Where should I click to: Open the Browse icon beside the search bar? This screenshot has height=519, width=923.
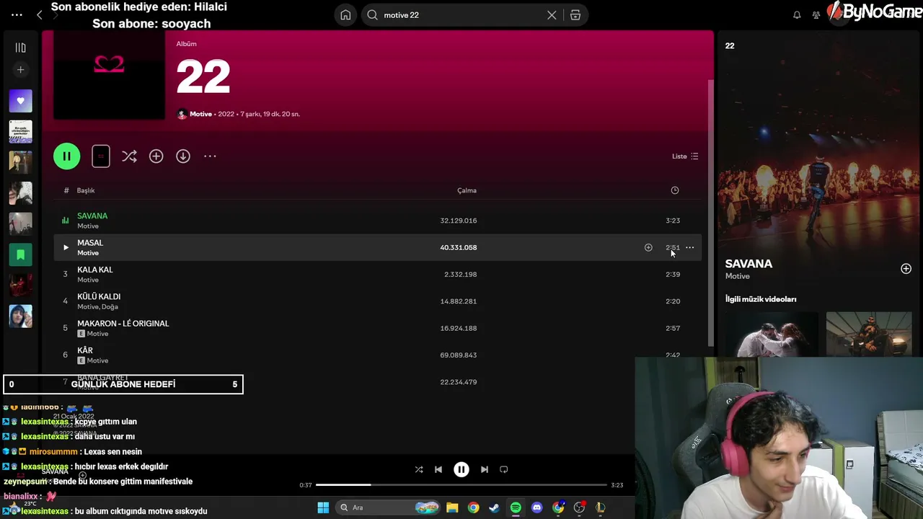575,15
